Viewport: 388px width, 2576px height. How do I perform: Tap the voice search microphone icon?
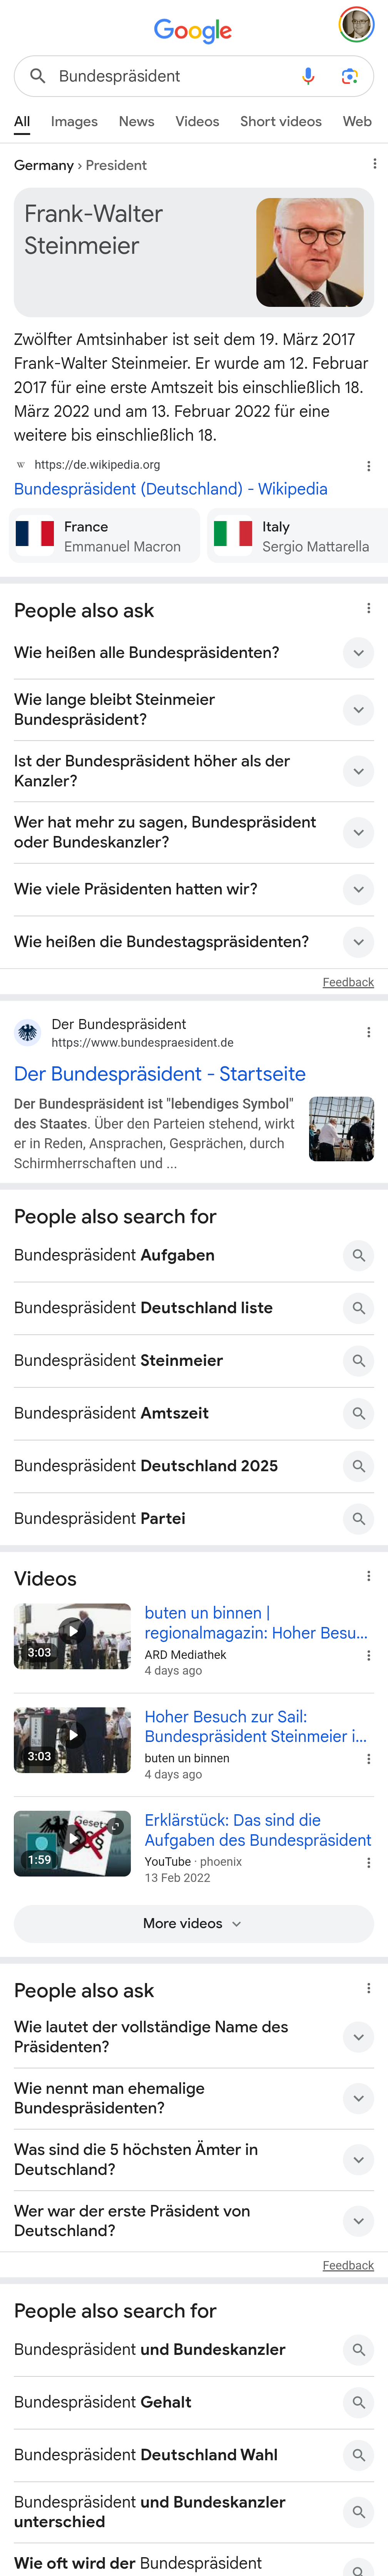(308, 76)
